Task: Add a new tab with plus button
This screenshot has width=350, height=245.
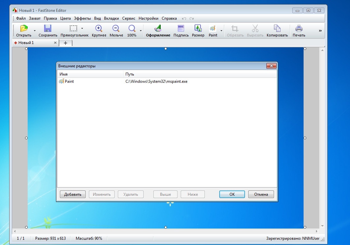Action: point(66,43)
